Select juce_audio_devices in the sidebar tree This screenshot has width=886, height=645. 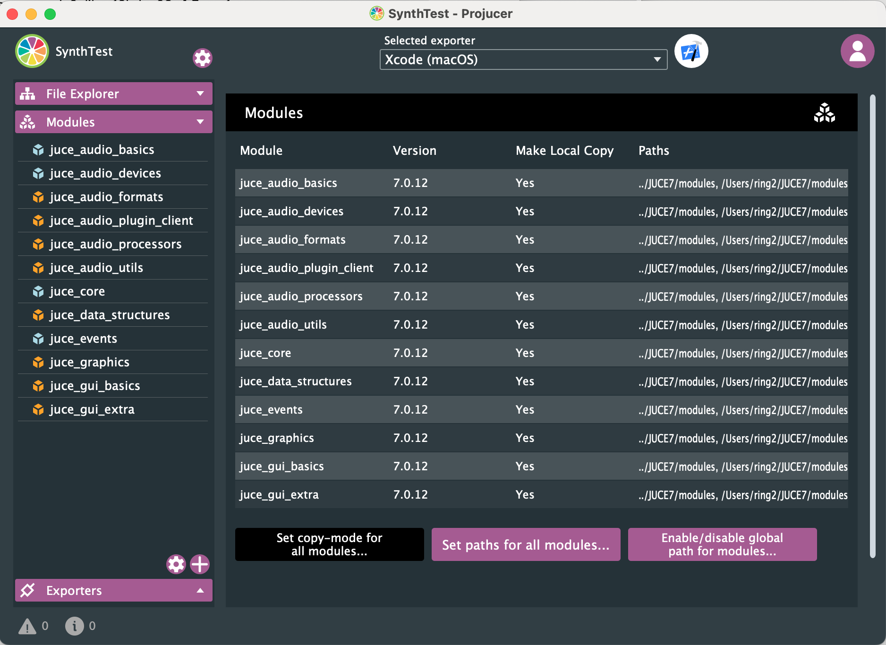113,173
